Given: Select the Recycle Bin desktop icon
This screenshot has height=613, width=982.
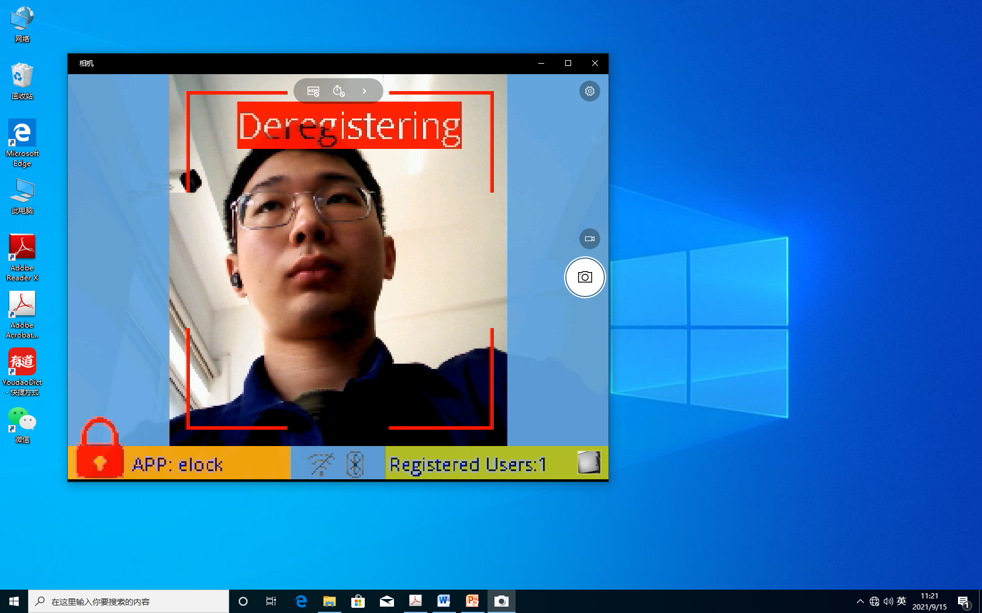Looking at the screenshot, I should tap(22, 81).
